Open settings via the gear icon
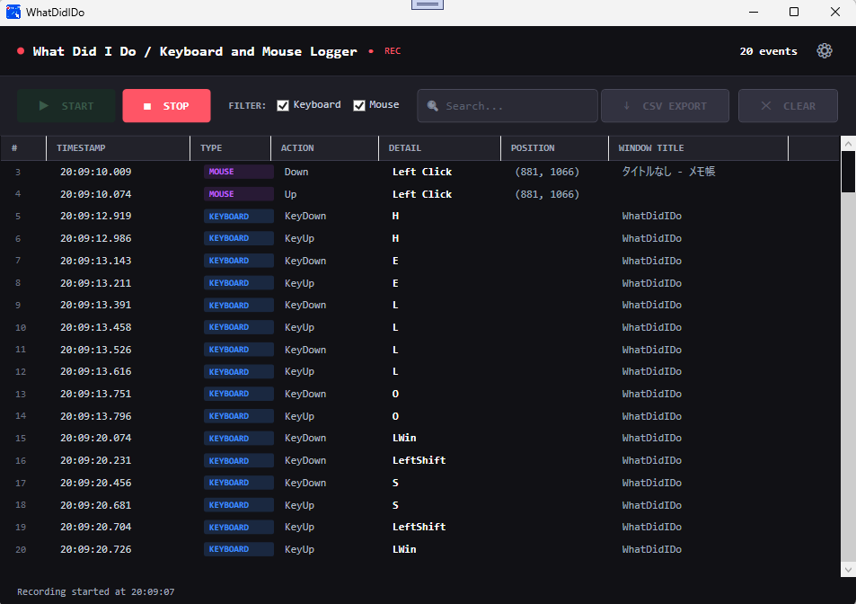Viewport: 856px width, 604px height. pyautogui.click(x=825, y=51)
